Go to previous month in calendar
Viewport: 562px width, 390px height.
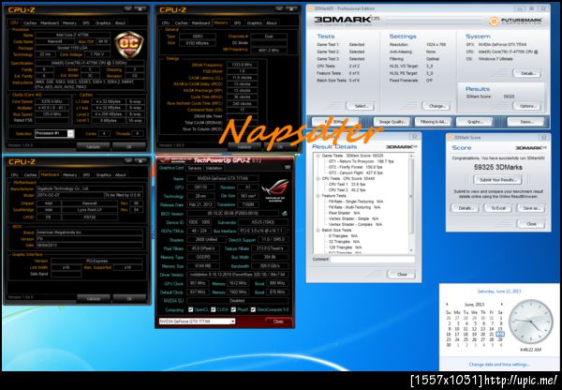point(447,305)
